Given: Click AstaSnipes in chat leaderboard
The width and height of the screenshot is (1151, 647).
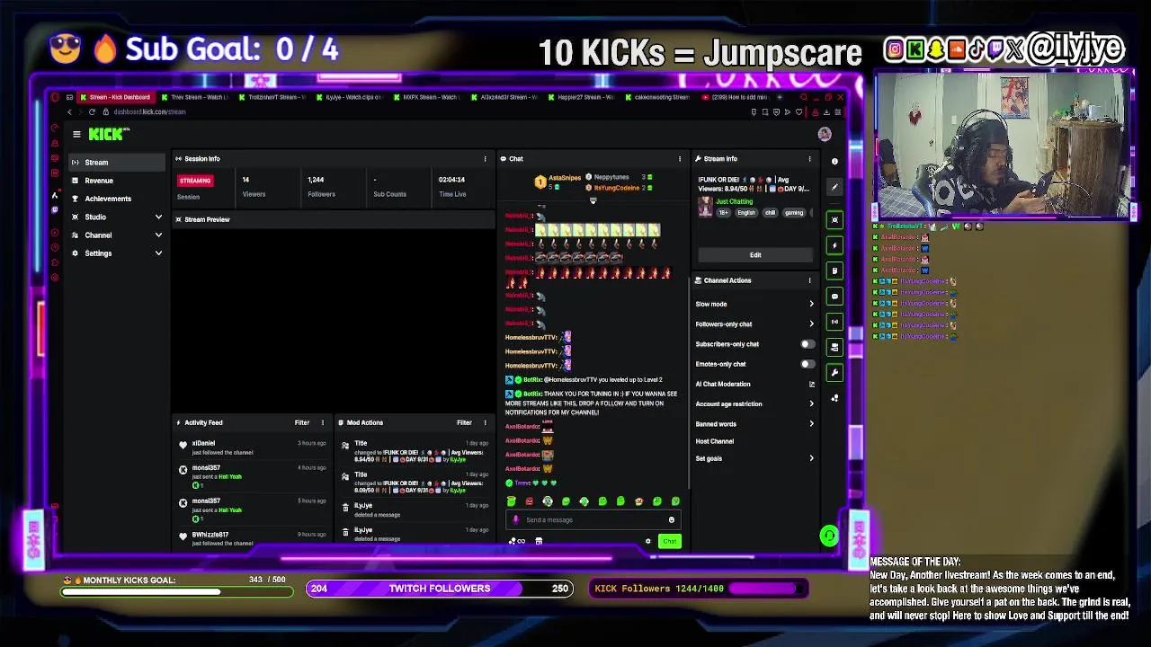Looking at the screenshot, I should click(x=566, y=179).
